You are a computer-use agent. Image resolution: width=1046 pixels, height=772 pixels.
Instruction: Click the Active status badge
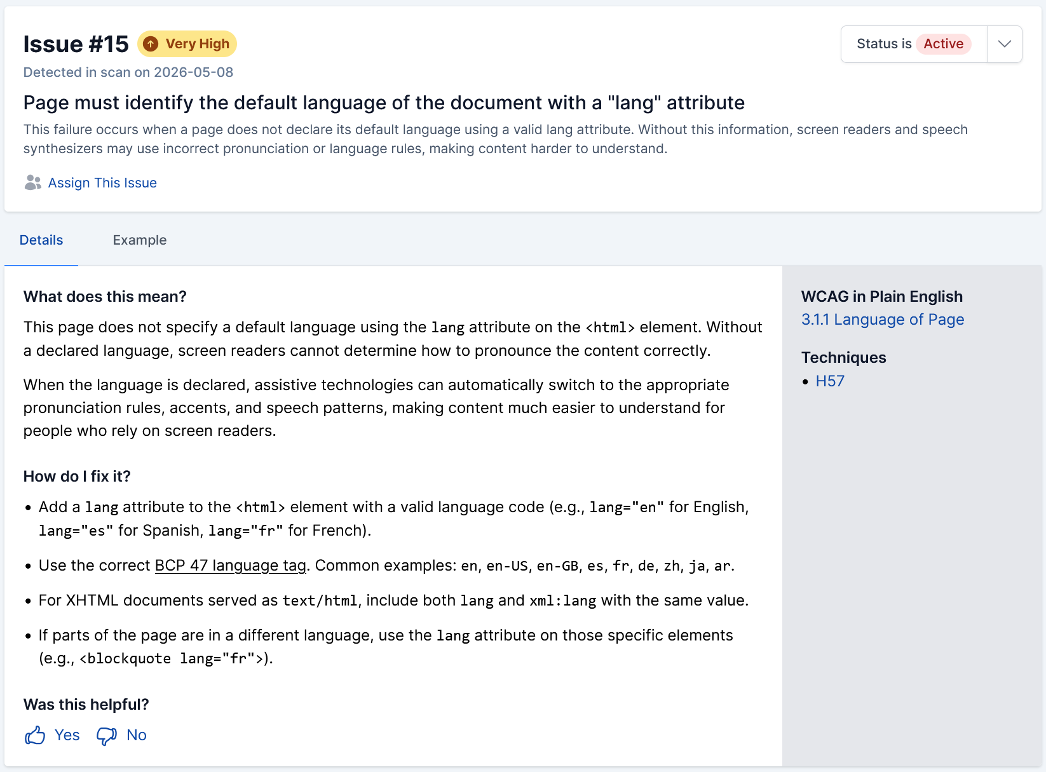[x=943, y=44]
